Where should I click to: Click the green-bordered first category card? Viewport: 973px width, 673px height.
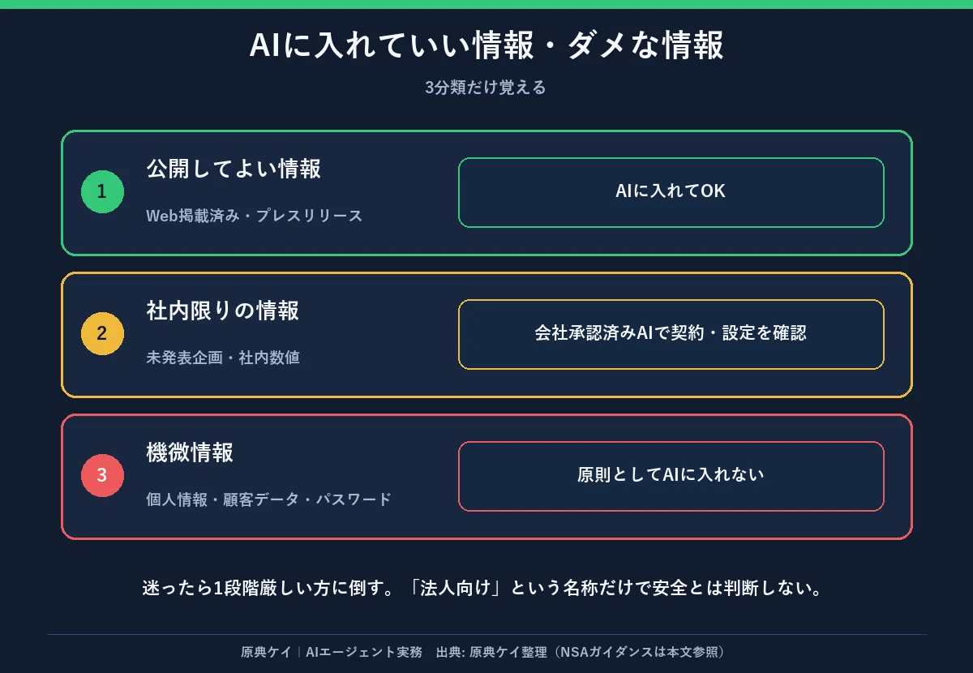click(x=486, y=193)
